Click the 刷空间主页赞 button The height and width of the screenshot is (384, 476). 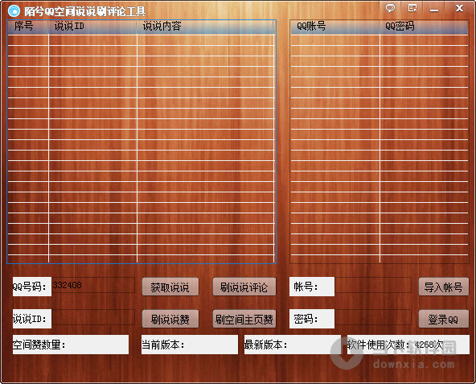click(x=244, y=319)
